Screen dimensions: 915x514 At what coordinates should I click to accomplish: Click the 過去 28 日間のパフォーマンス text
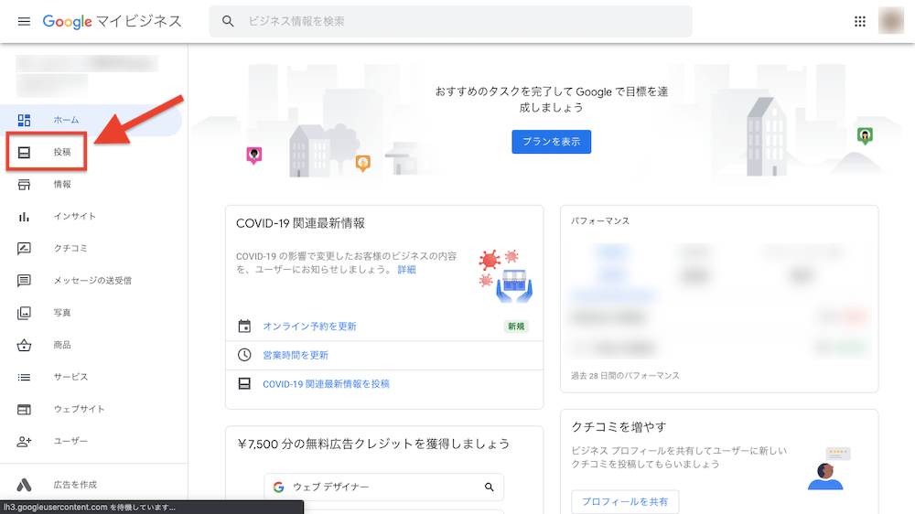[625, 376]
